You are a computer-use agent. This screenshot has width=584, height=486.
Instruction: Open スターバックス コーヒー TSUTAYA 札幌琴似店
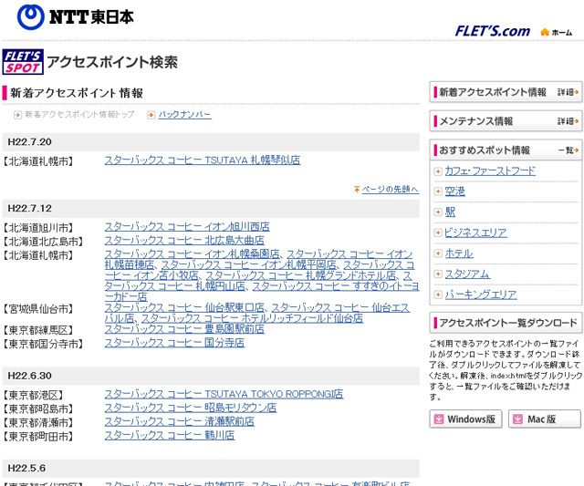click(x=203, y=160)
